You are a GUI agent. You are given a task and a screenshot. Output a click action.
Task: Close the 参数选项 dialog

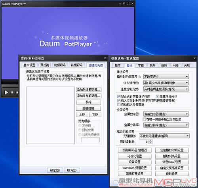pos(194,58)
